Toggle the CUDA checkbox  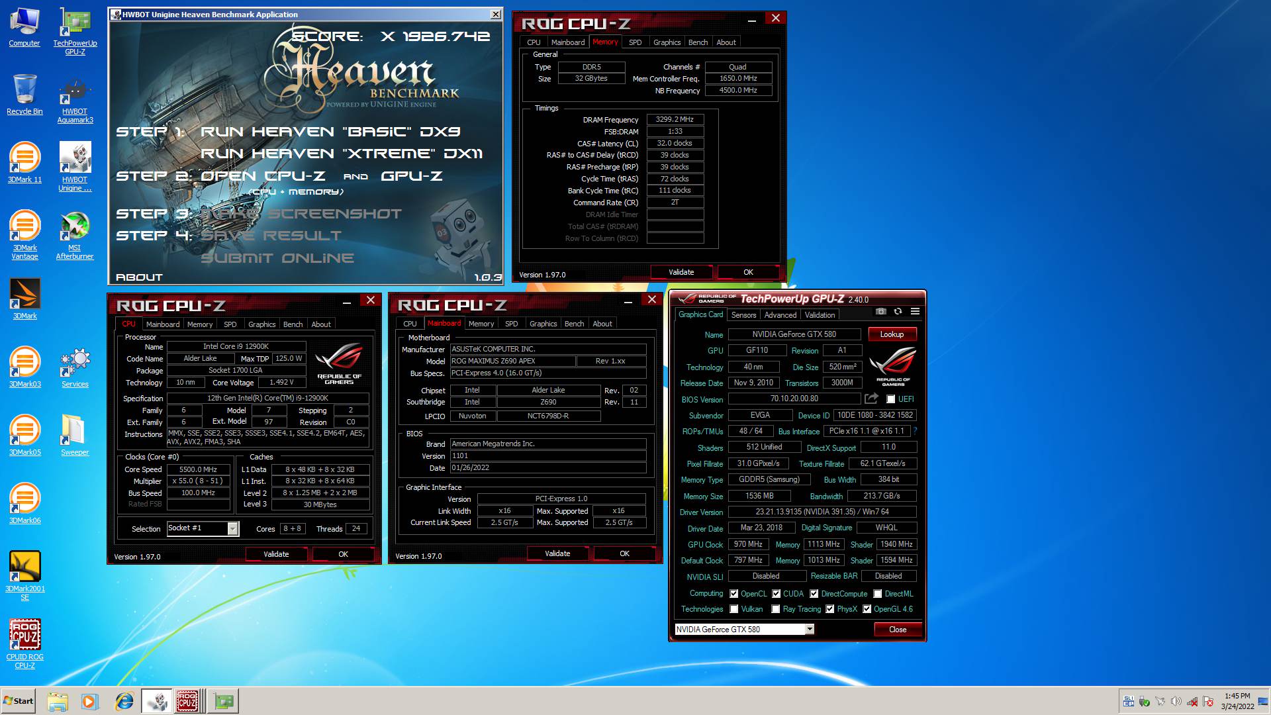point(776,594)
